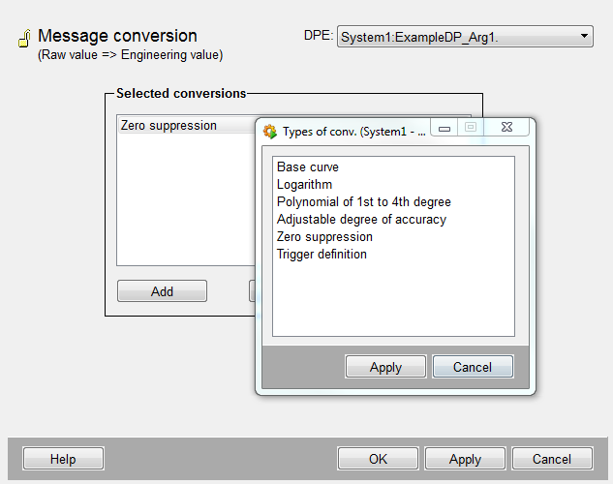The height and width of the screenshot is (484, 613).
Task: Pick Polynomial of 1st to 4th degree
Action: [x=364, y=202]
